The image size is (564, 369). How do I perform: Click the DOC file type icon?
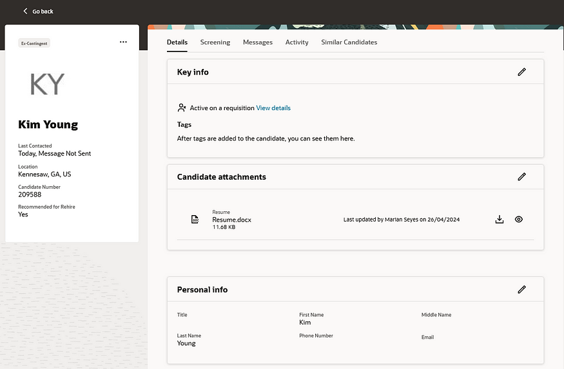[195, 220]
